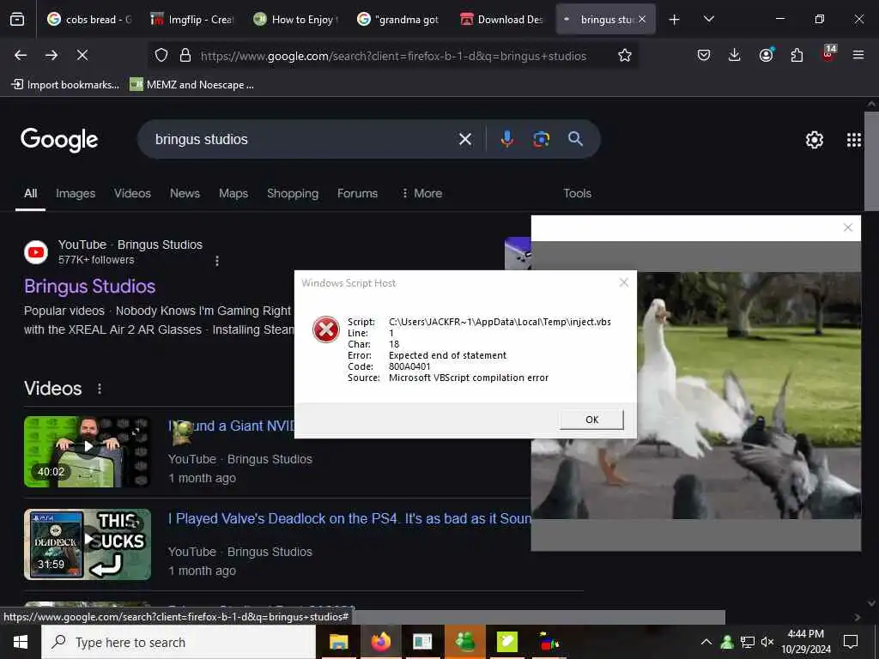Play the 40:02 NVIDIA video thumbnail
879x659 pixels.
coord(88,451)
